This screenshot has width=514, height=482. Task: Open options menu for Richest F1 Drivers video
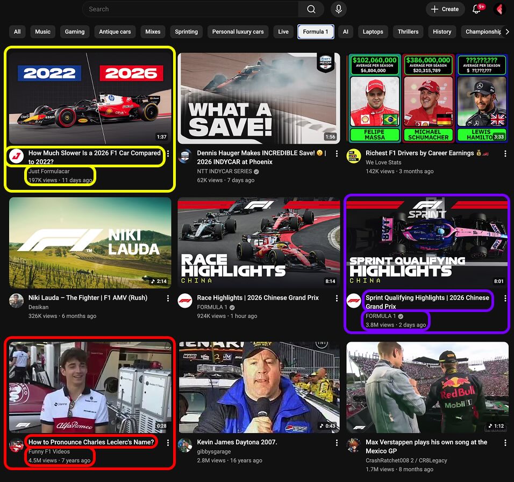[x=505, y=154]
